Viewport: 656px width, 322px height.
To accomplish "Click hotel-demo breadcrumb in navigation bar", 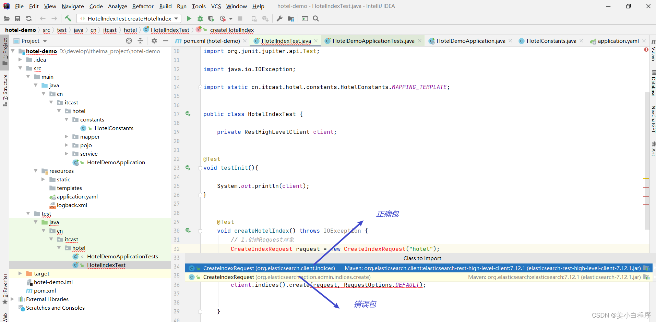I will [21, 30].
